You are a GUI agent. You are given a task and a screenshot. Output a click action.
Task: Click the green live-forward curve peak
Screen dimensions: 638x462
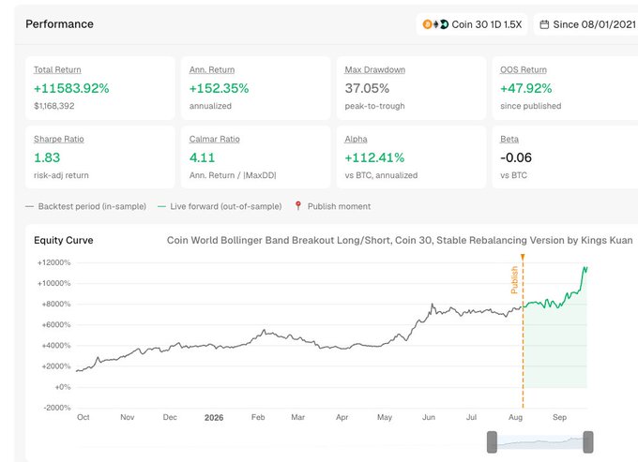coord(585,268)
